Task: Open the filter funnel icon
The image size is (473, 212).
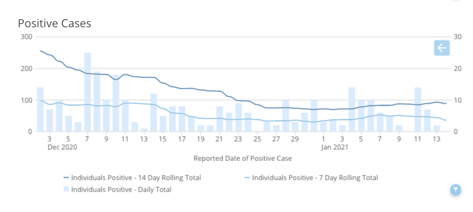Action: [455, 189]
